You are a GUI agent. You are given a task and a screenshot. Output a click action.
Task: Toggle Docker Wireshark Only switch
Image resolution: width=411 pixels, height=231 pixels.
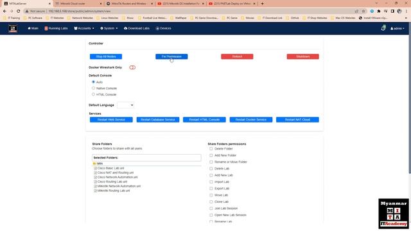pos(132,67)
